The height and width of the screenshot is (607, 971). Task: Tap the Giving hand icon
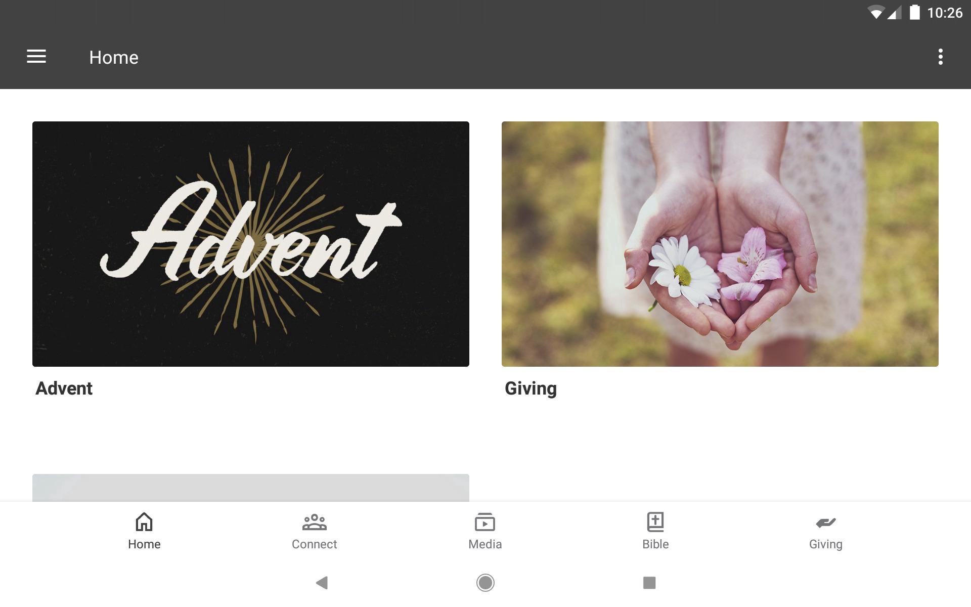point(825,523)
